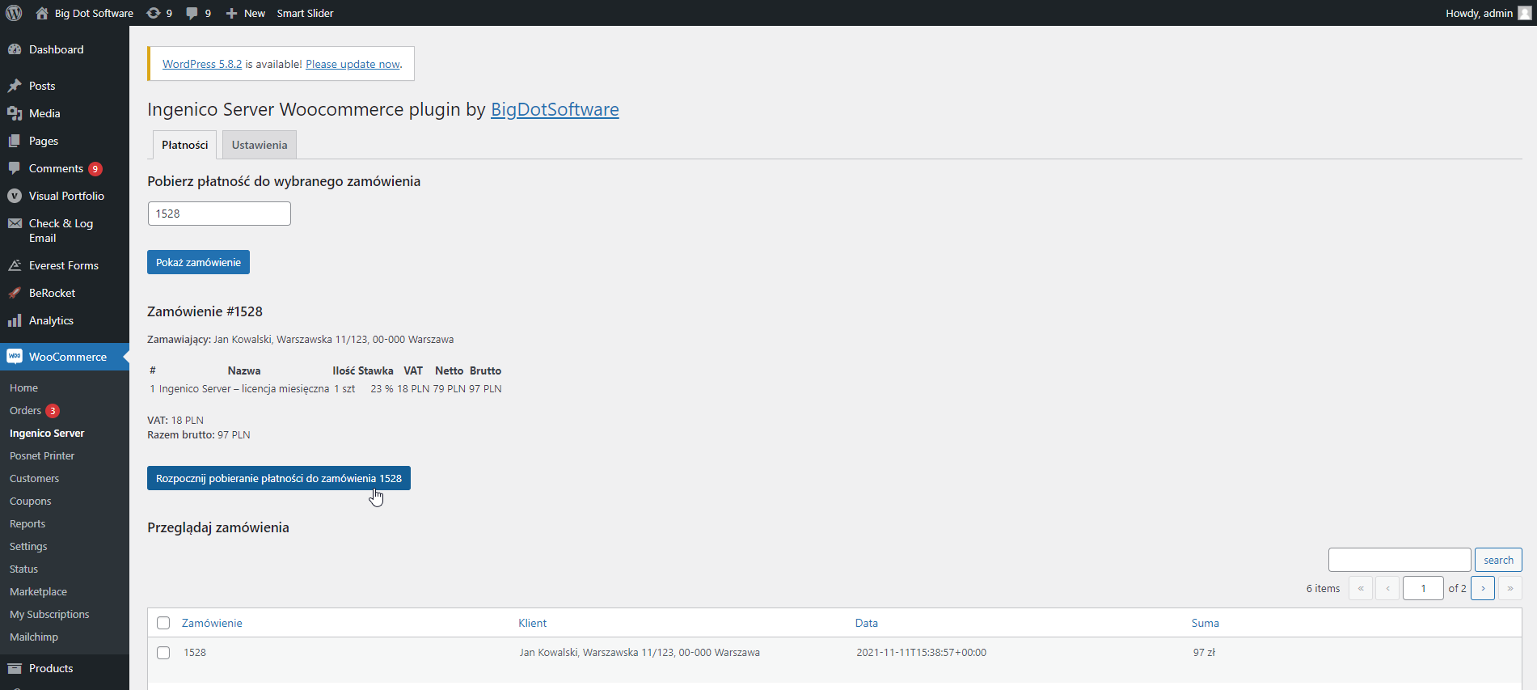Click the Everest Forms icon
The height and width of the screenshot is (690, 1537).
tap(15, 265)
